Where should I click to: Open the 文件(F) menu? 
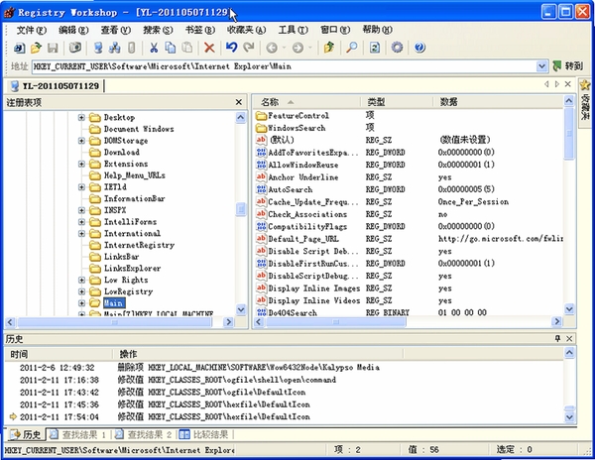pos(32,30)
